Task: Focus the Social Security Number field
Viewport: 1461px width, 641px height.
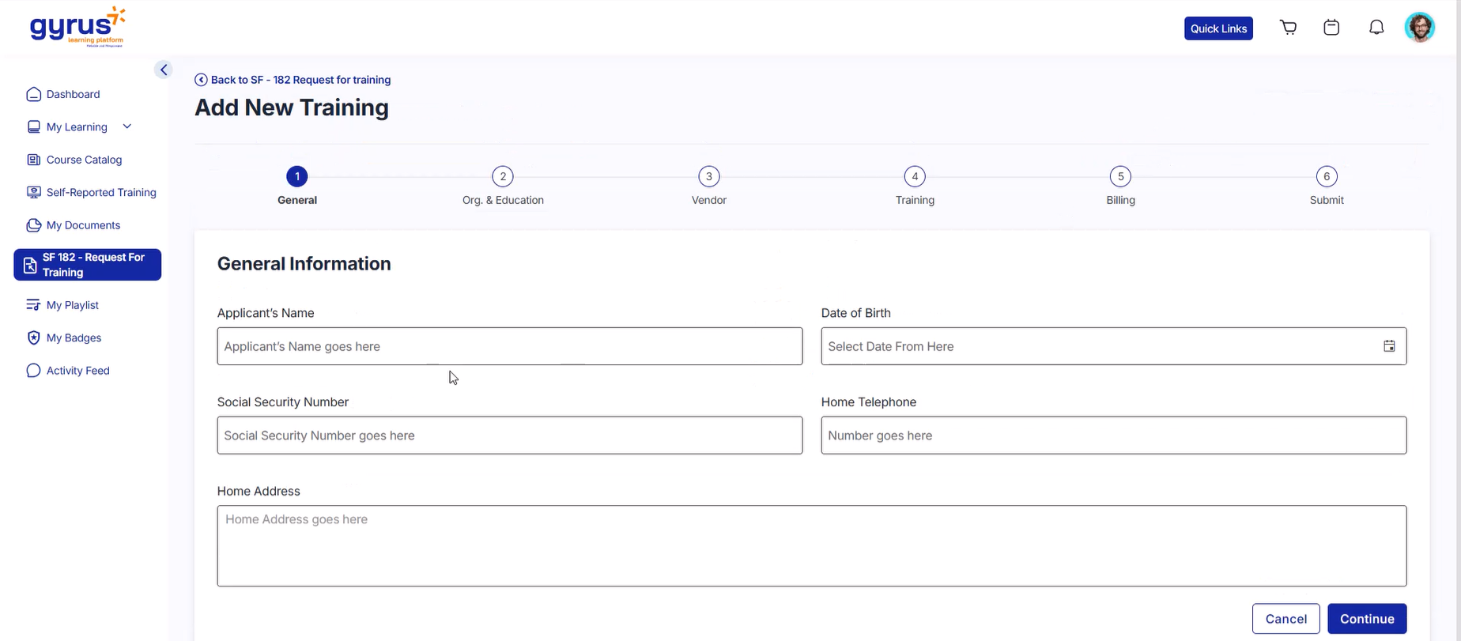Action: tap(510, 436)
